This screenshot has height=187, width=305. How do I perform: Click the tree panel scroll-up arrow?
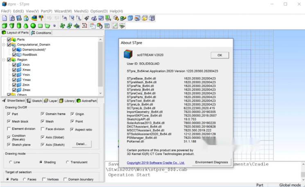[x=100, y=39]
